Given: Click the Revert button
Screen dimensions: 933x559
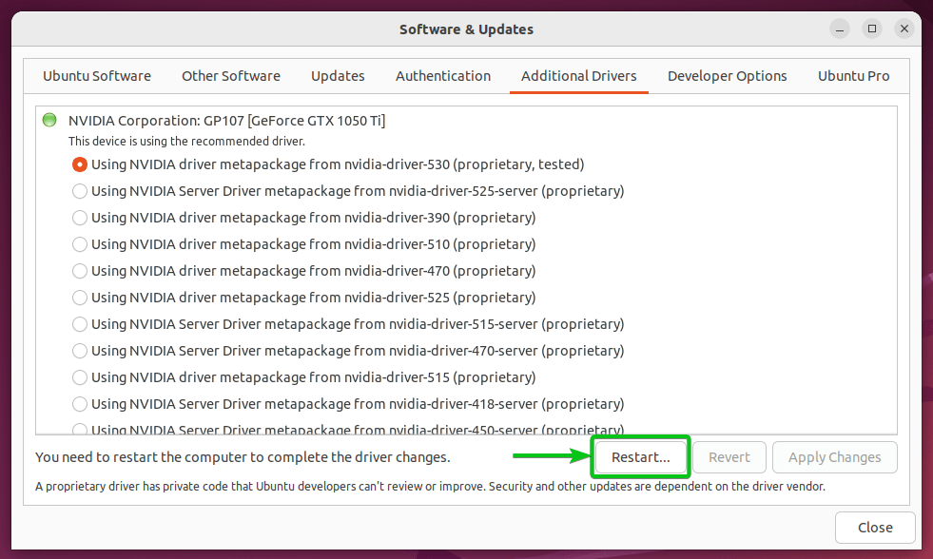Looking at the screenshot, I should [729, 457].
